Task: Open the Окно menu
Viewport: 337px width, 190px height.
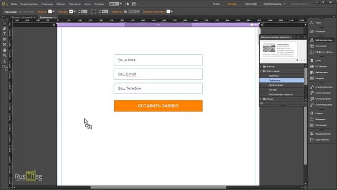Action: 87,4
